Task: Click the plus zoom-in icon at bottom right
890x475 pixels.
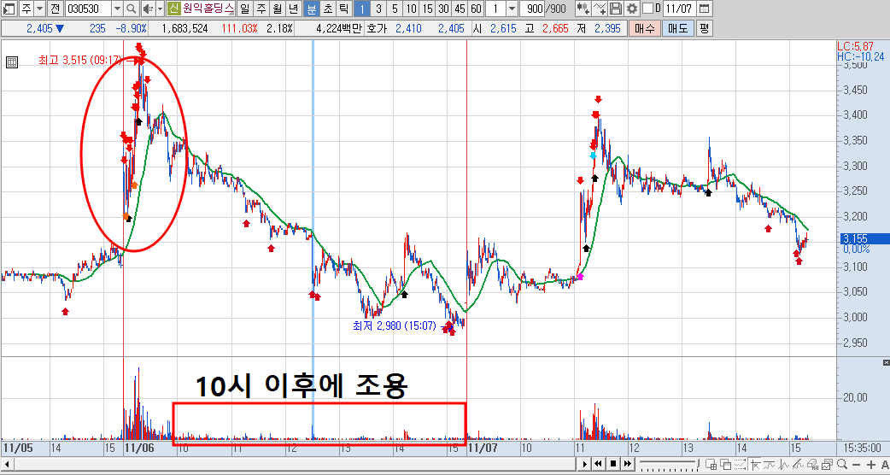Action: click(871, 464)
